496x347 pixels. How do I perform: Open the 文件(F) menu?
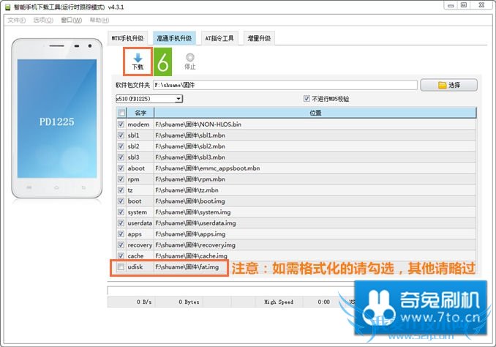[x=16, y=20]
